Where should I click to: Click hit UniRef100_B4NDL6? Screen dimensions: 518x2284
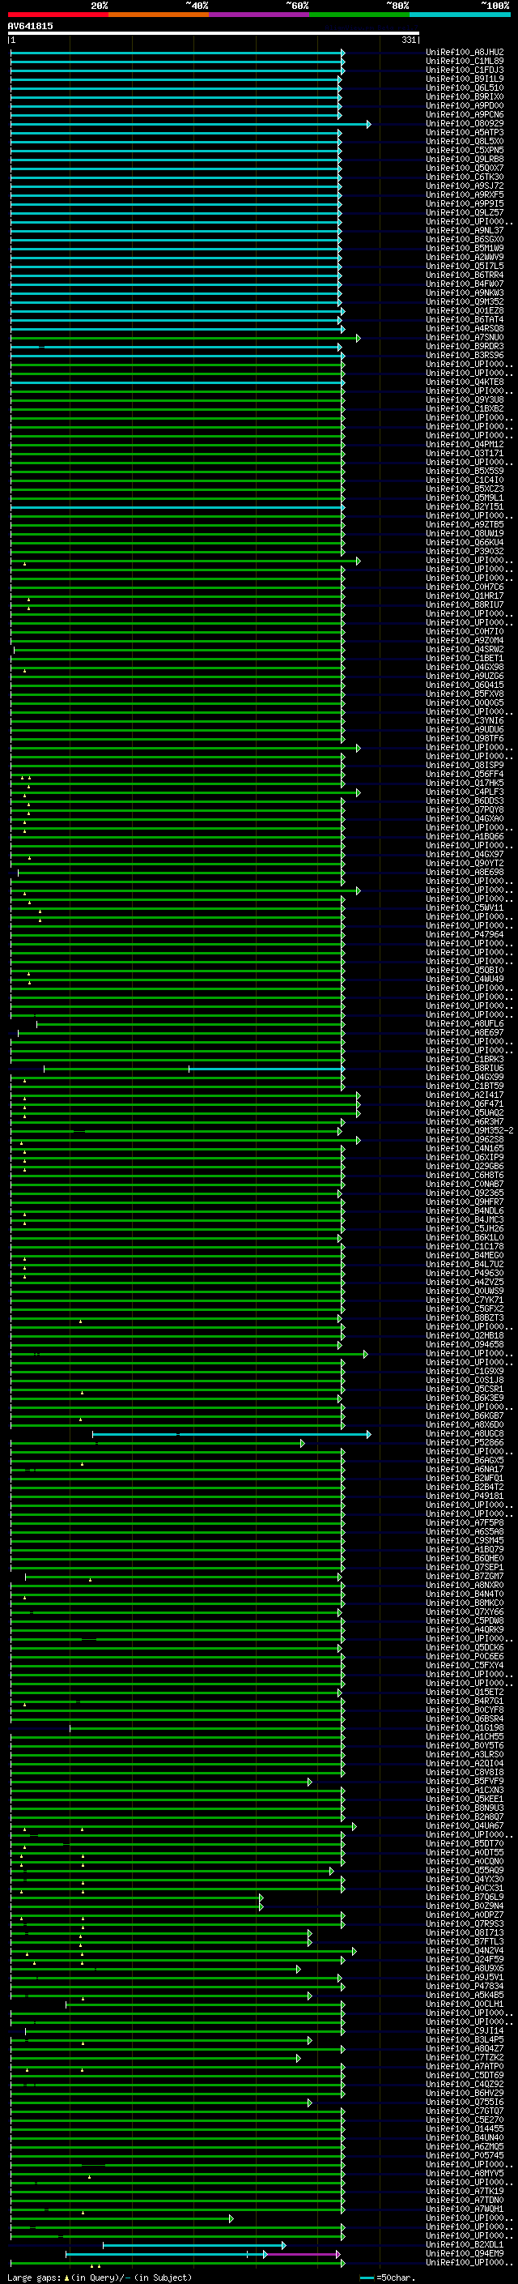click(465, 1211)
